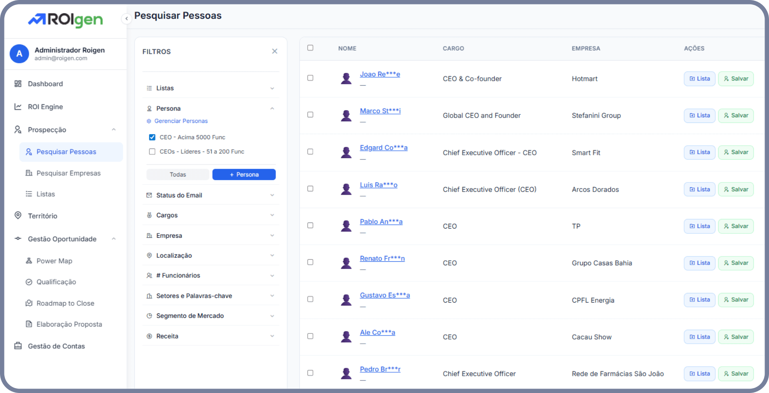The width and height of the screenshot is (769, 393).
Task: Collapse sidebar using the arrow icon
Action: tap(127, 18)
